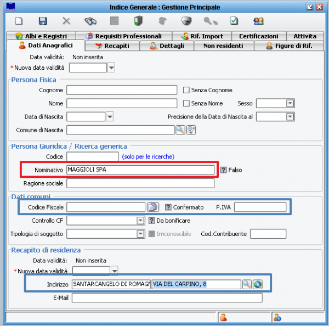Focus the Nome text field
This screenshot has width=329, height=326.
(x=122, y=103)
